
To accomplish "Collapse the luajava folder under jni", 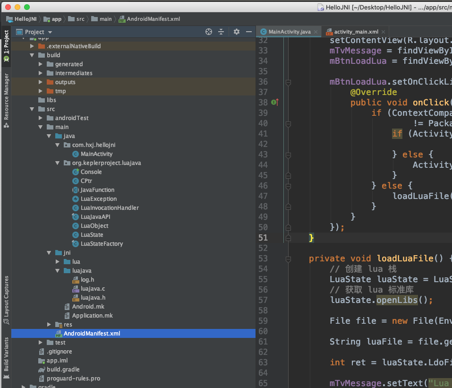I will [x=58, y=271].
